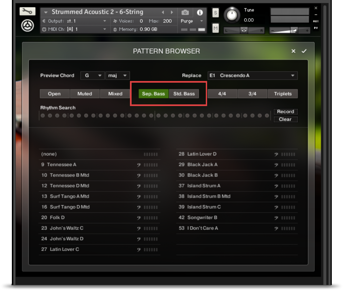
Task: Open the Replace E1 Crescendo A dropdown
Action: click(252, 75)
